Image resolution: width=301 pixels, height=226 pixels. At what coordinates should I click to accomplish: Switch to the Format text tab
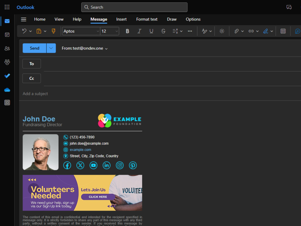(147, 19)
